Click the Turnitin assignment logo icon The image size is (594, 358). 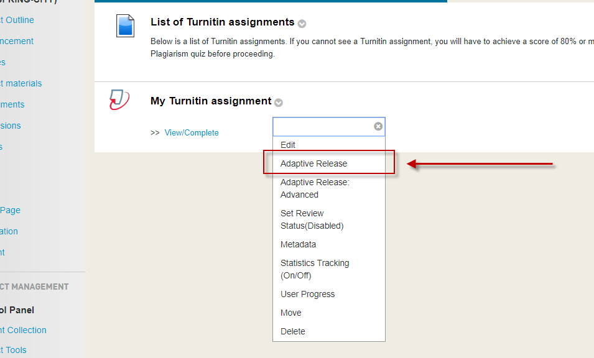tap(119, 100)
